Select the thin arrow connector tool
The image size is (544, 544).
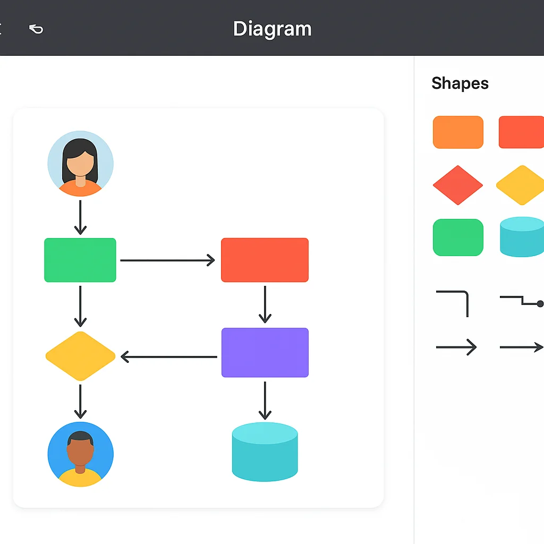click(x=458, y=347)
